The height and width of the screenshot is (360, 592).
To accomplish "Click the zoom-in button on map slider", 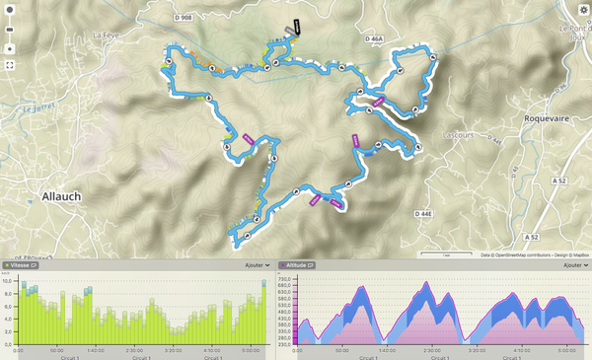I will click(10, 10).
